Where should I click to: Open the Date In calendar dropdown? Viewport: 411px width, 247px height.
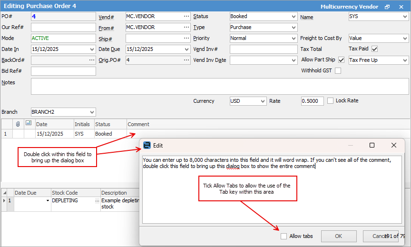(x=92, y=49)
